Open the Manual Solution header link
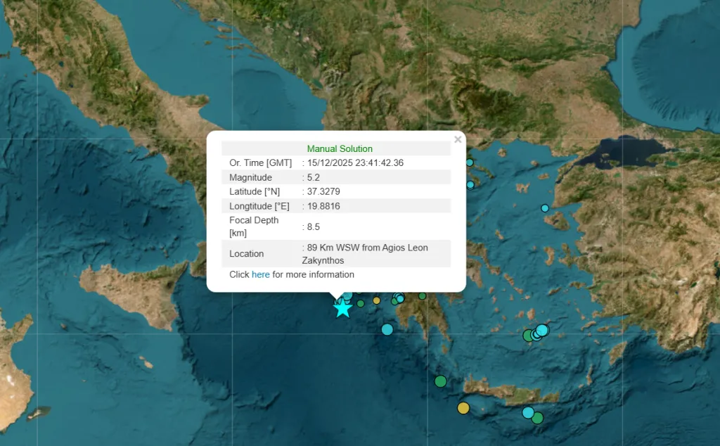The width and height of the screenshot is (720, 446). [x=340, y=148]
